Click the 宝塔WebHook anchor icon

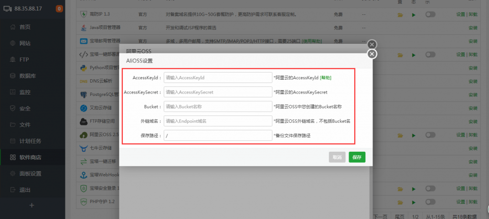coord(84,175)
